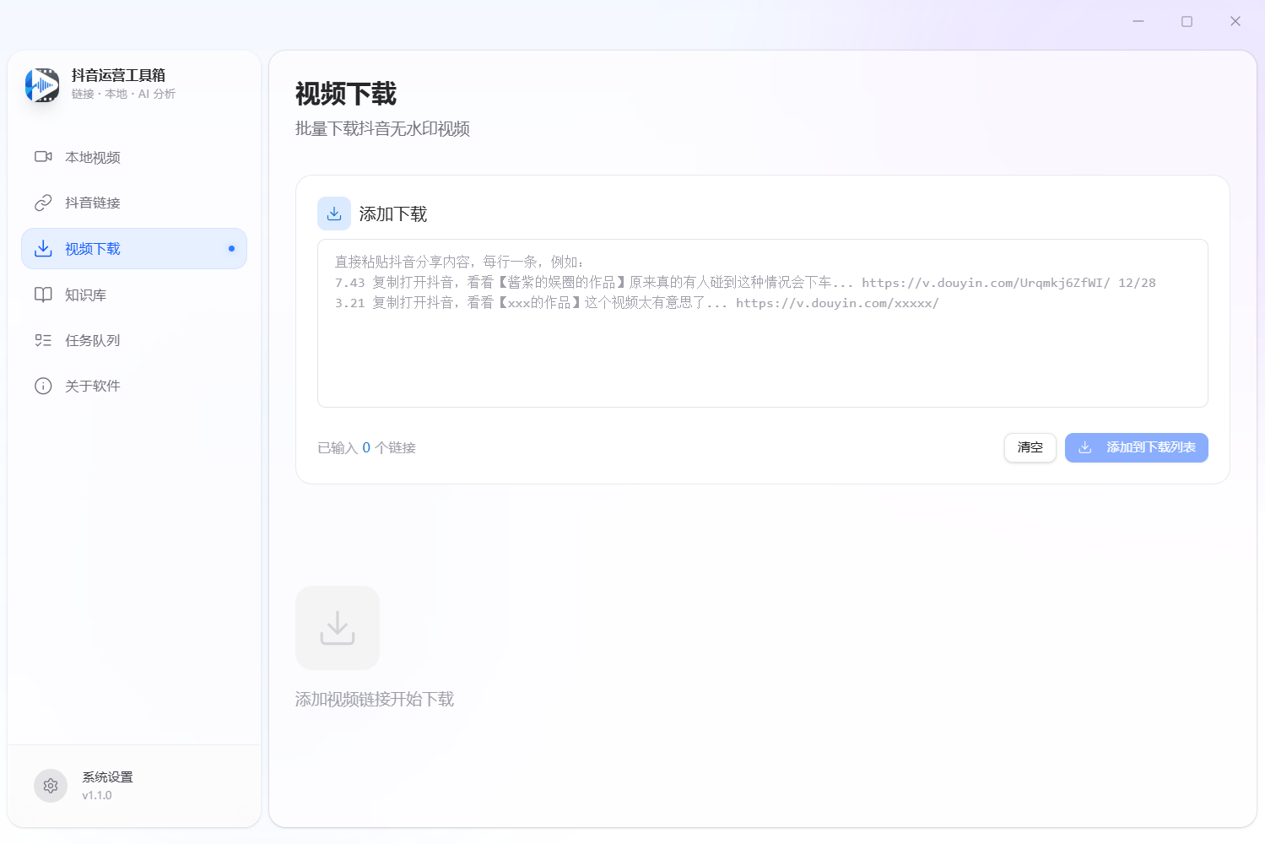
Task: Click the 关于软件 info circle icon
Action: (43, 386)
